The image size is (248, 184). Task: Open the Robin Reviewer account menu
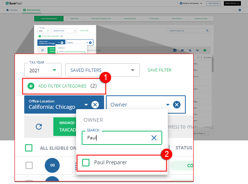point(191,3)
